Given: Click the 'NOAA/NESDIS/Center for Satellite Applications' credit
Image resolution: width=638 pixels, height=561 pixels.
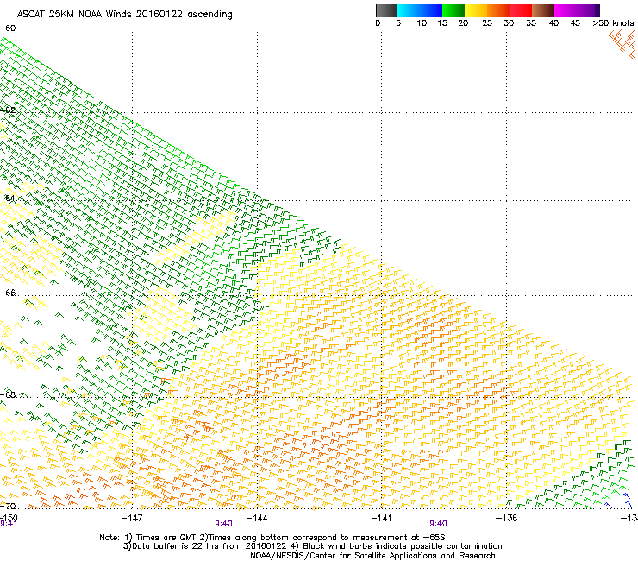Looking at the screenshot, I should tap(372, 556).
